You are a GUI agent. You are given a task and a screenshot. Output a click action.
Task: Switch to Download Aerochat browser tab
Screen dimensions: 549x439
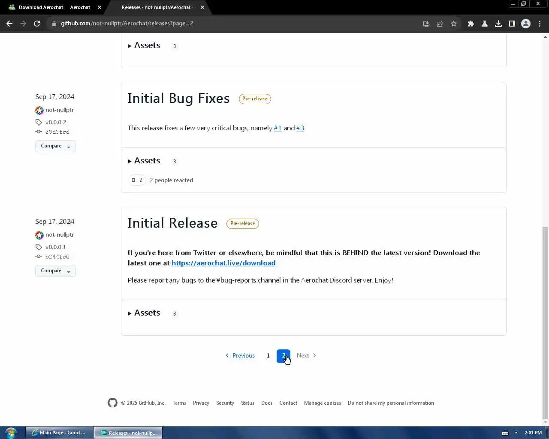(x=54, y=7)
